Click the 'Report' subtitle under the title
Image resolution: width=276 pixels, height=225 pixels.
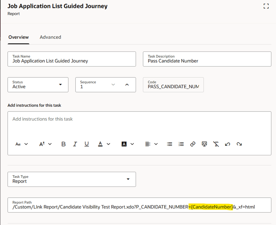pos(14,14)
